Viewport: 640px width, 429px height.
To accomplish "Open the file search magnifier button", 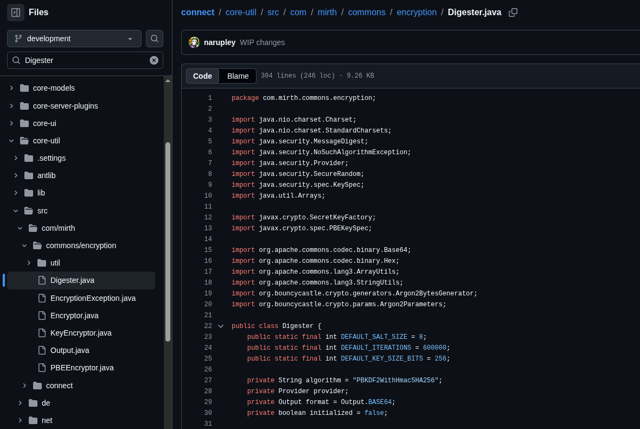I will pos(154,39).
